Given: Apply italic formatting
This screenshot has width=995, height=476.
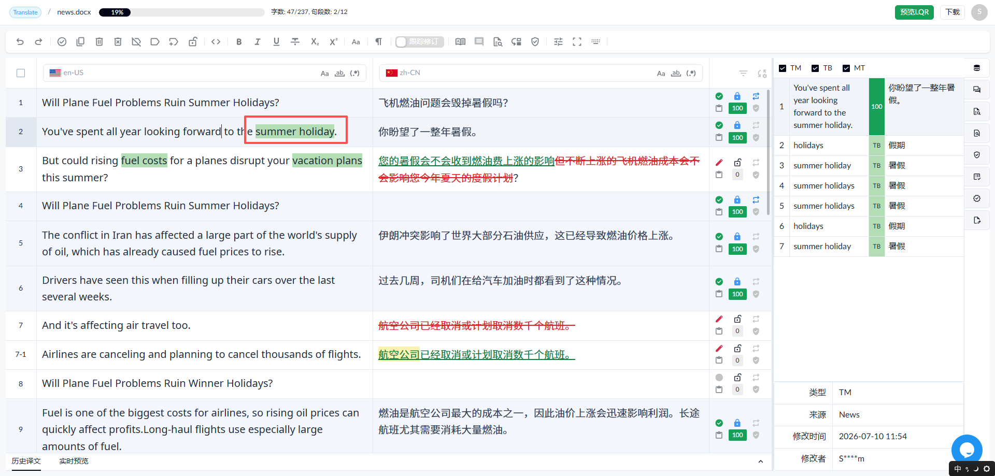Looking at the screenshot, I should pos(258,42).
